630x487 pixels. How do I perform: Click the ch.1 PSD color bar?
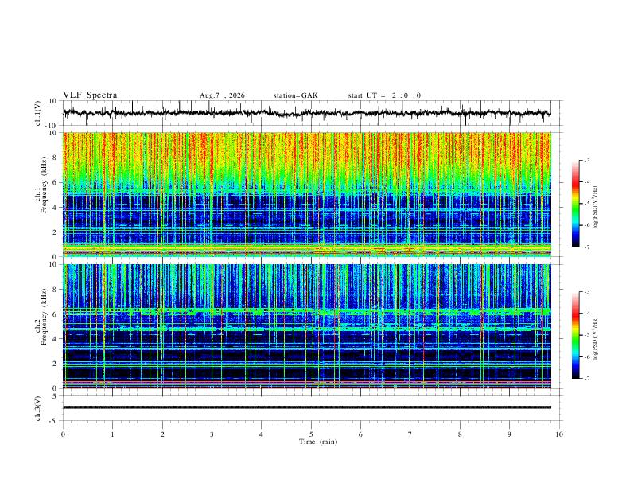pyautogui.click(x=575, y=204)
